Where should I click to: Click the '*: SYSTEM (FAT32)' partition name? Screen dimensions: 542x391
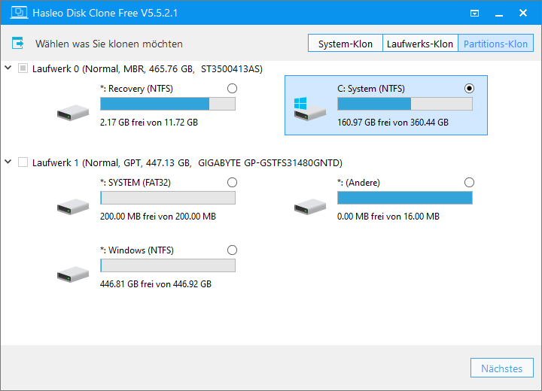point(135,183)
